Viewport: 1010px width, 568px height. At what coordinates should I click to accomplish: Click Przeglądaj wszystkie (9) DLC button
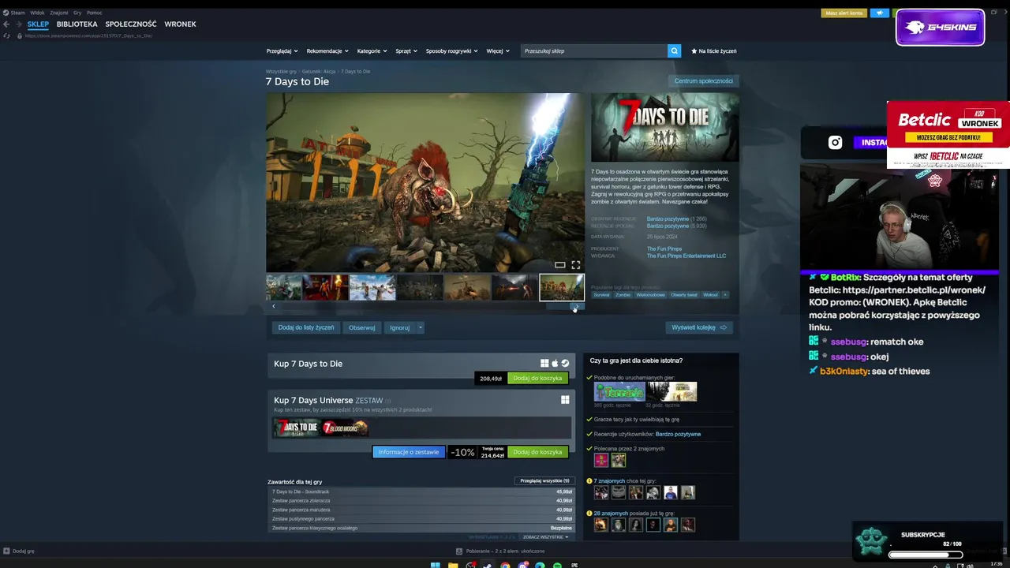click(x=544, y=480)
